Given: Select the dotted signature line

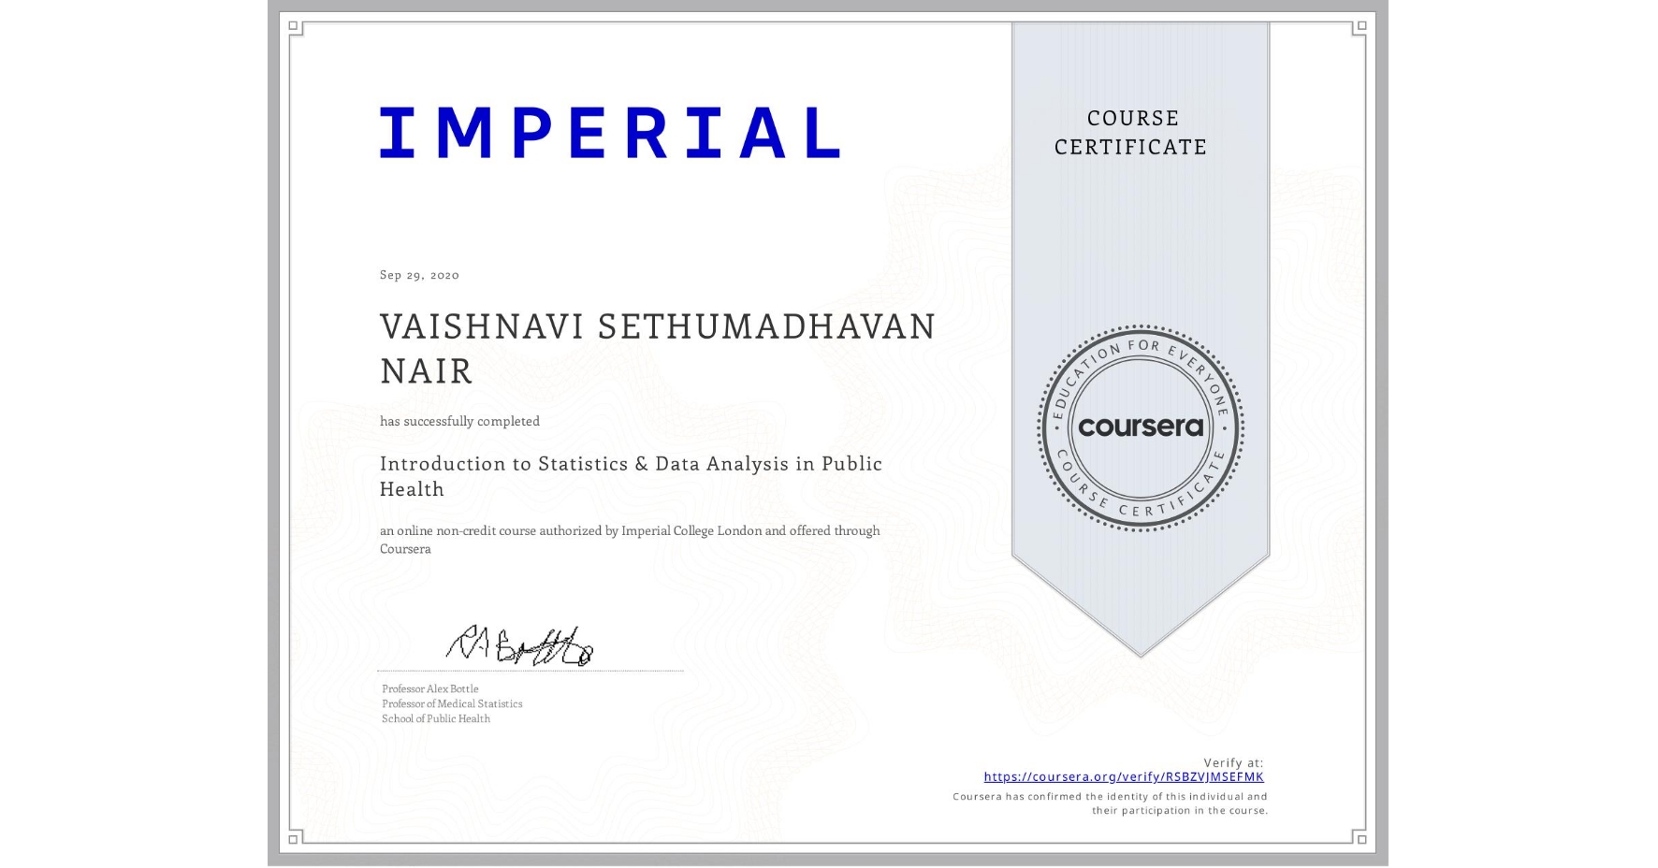Looking at the screenshot, I should point(529,670).
